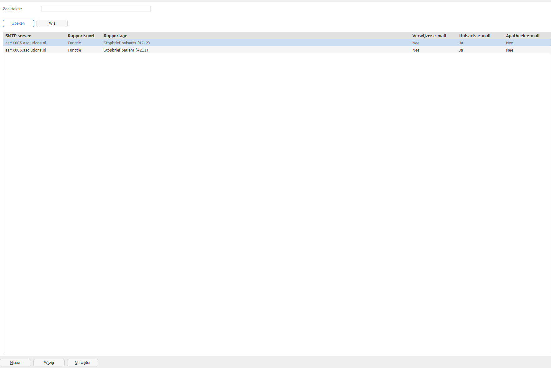551x368 pixels.
Task: Select the 'Stopbrief patient (4211)' row
Action: (x=277, y=50)
